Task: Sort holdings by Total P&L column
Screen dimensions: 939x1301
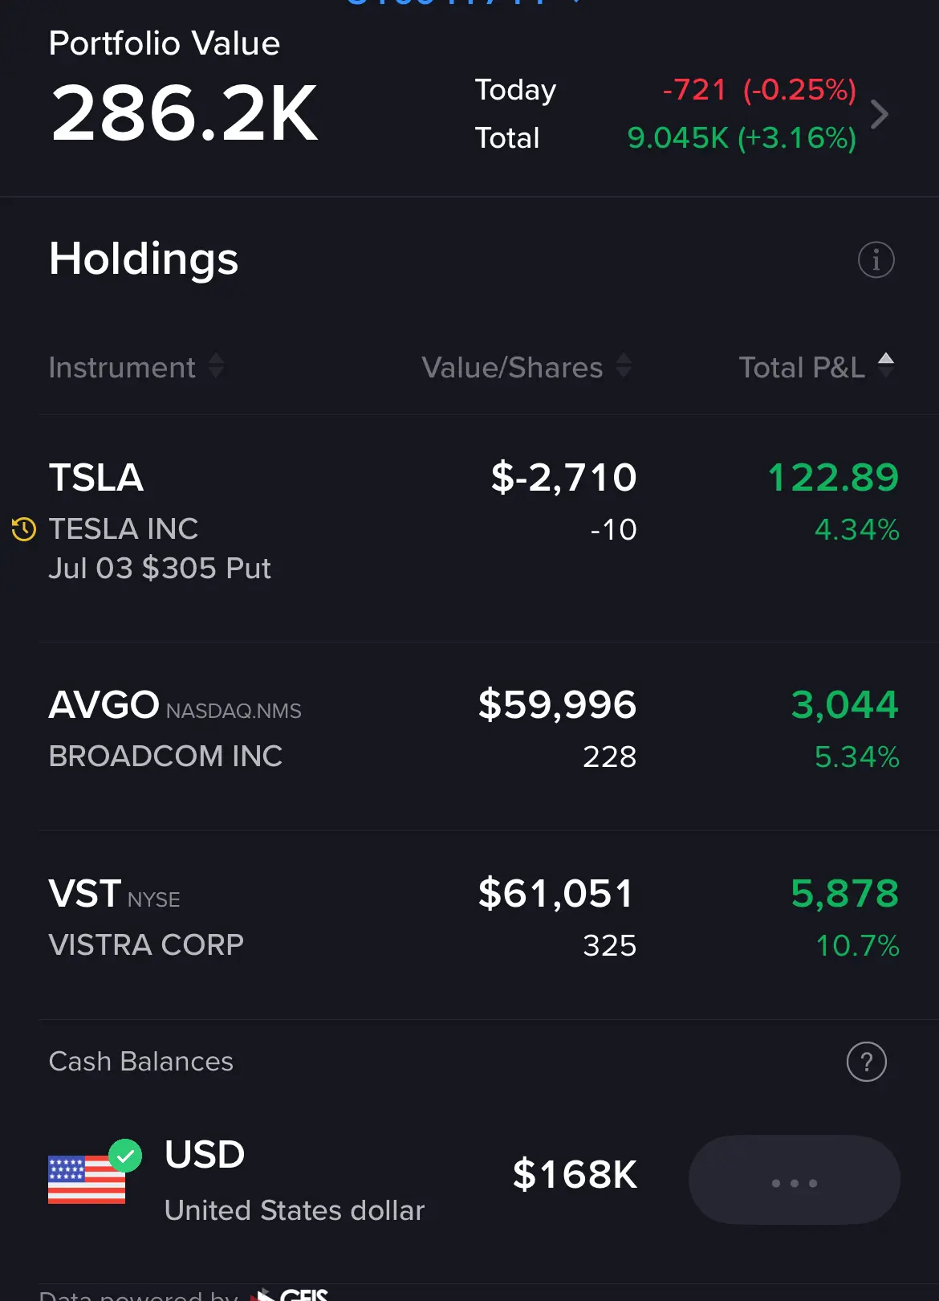Action: coord(817,367)
